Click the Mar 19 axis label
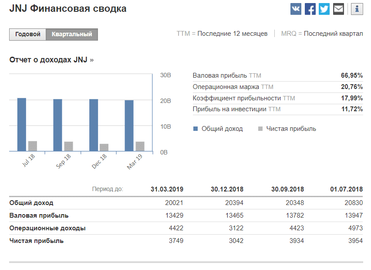Viewport: 371px width, 270px height. (135, 162)
